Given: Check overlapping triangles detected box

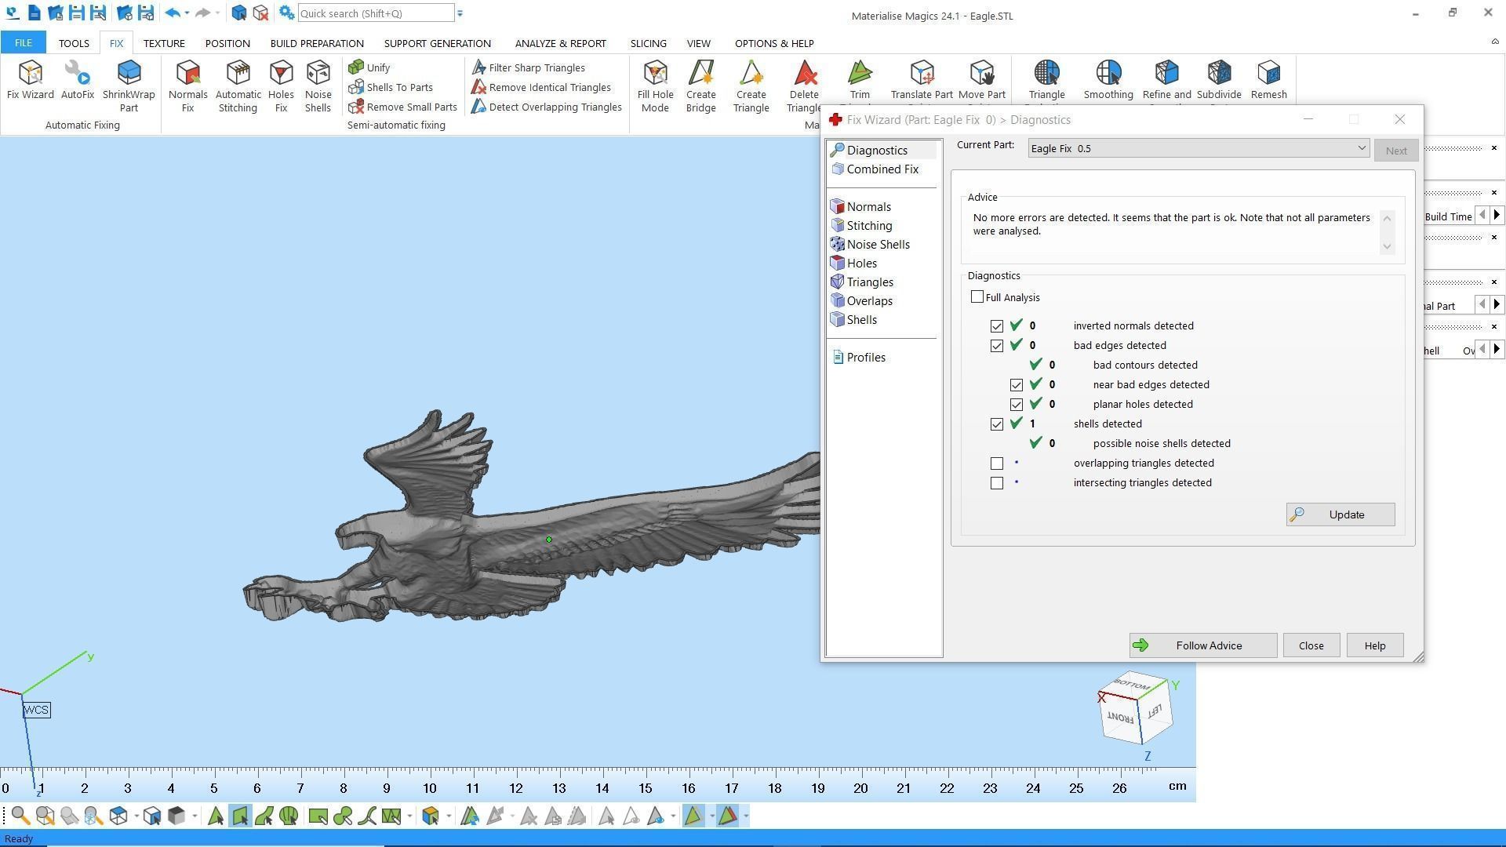Looking at the screenshot, I should point(997,463).
